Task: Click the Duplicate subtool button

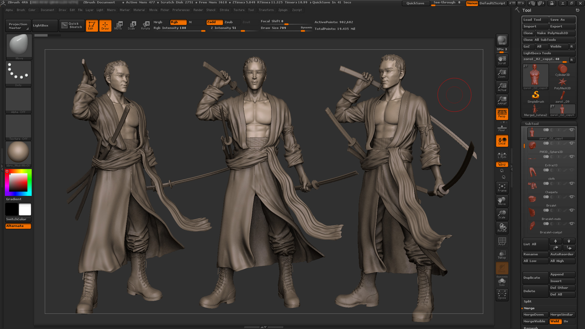Action: (x=535, y=278)
